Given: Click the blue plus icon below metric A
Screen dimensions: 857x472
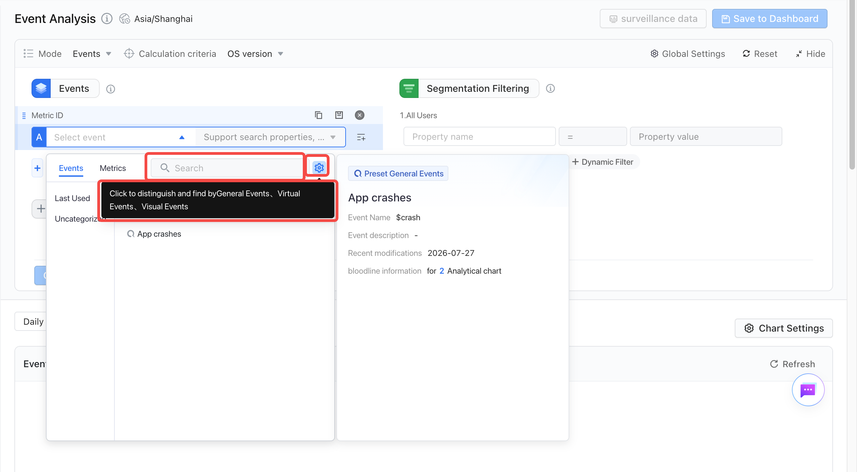Looking at the screenshot, I should tap(38, 168).
